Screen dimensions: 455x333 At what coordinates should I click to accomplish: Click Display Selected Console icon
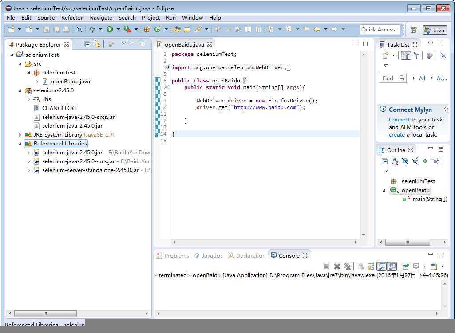[416, 266]
